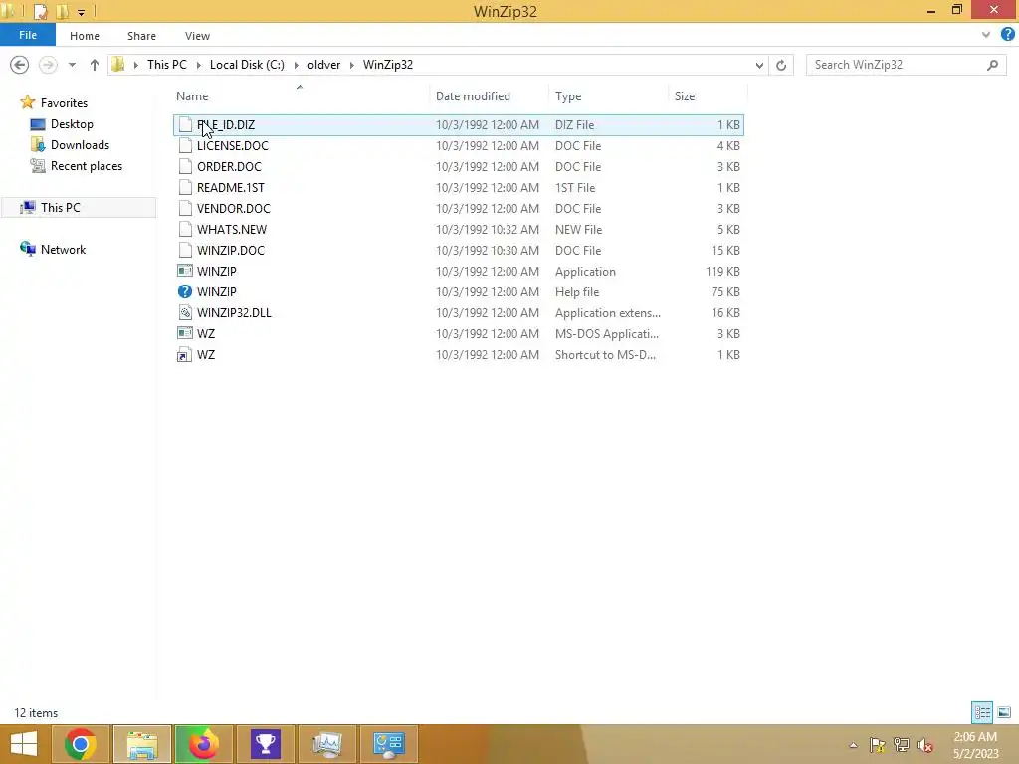
Task: Select the LICENSE.DOC file icon
Action: click(185, 145)
